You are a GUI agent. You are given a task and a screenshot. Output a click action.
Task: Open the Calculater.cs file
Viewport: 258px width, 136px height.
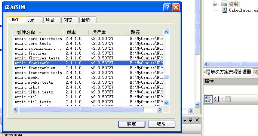(x=243, y=10)
